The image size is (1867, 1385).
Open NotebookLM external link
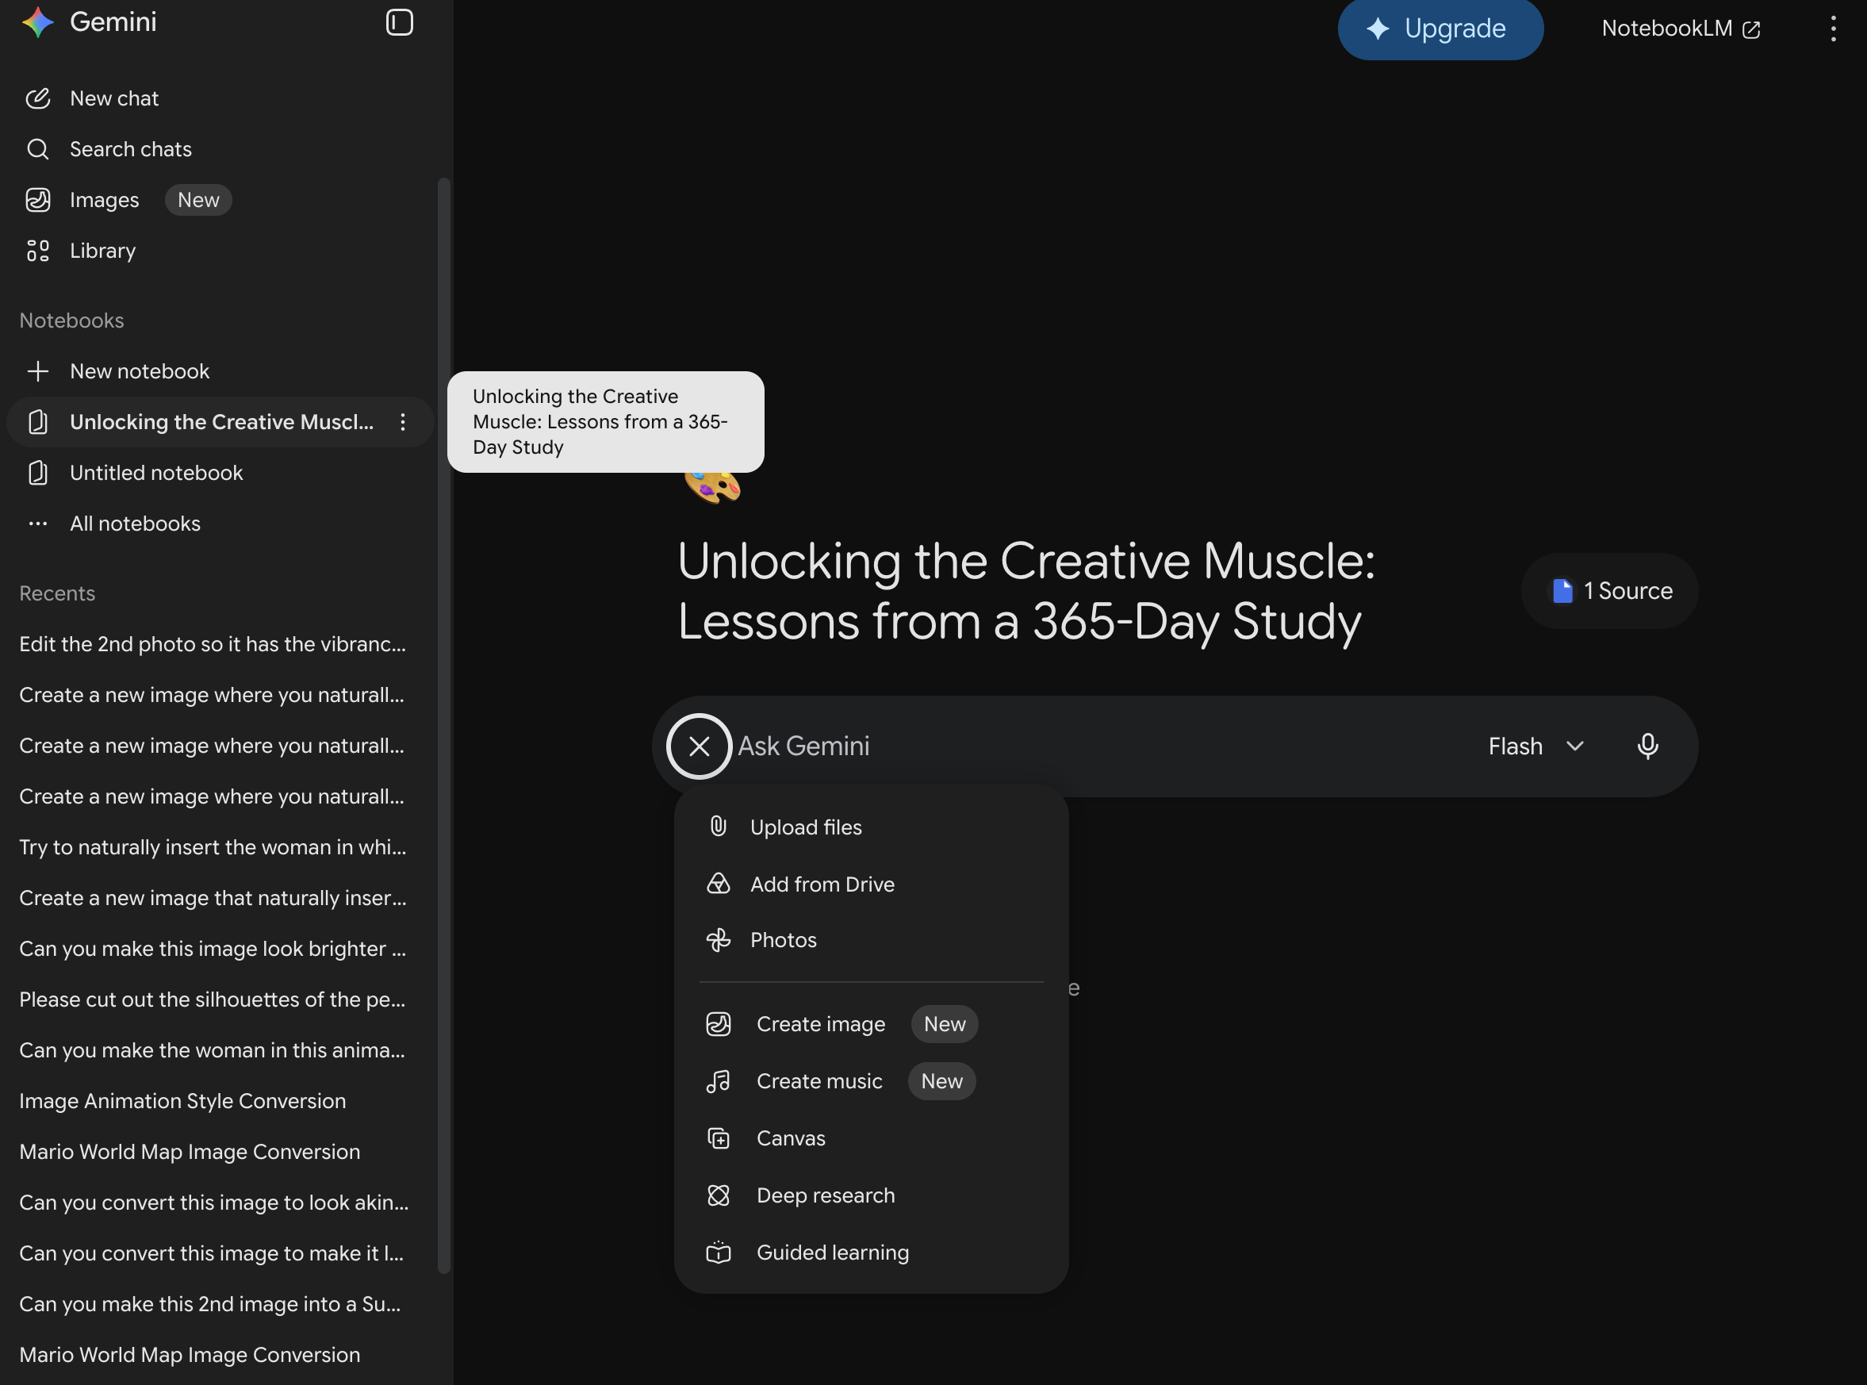tap(1680, 29)
